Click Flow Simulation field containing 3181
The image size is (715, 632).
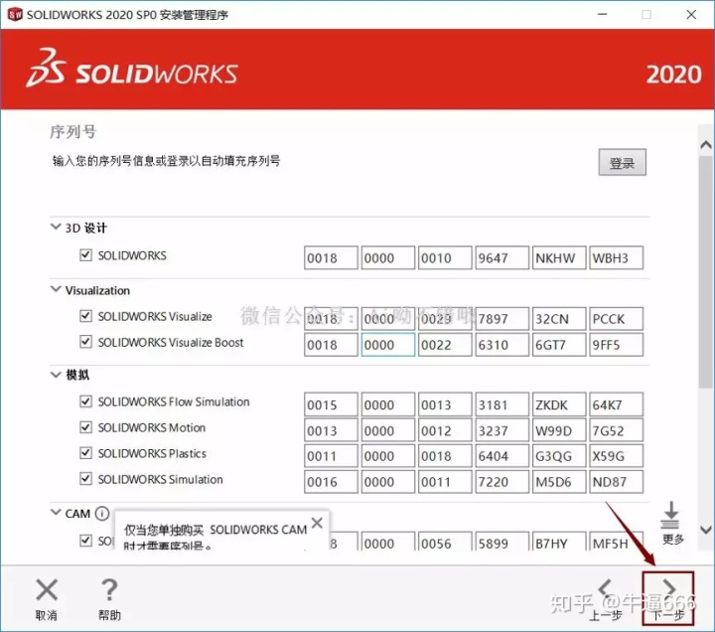(x=502, y=404)
